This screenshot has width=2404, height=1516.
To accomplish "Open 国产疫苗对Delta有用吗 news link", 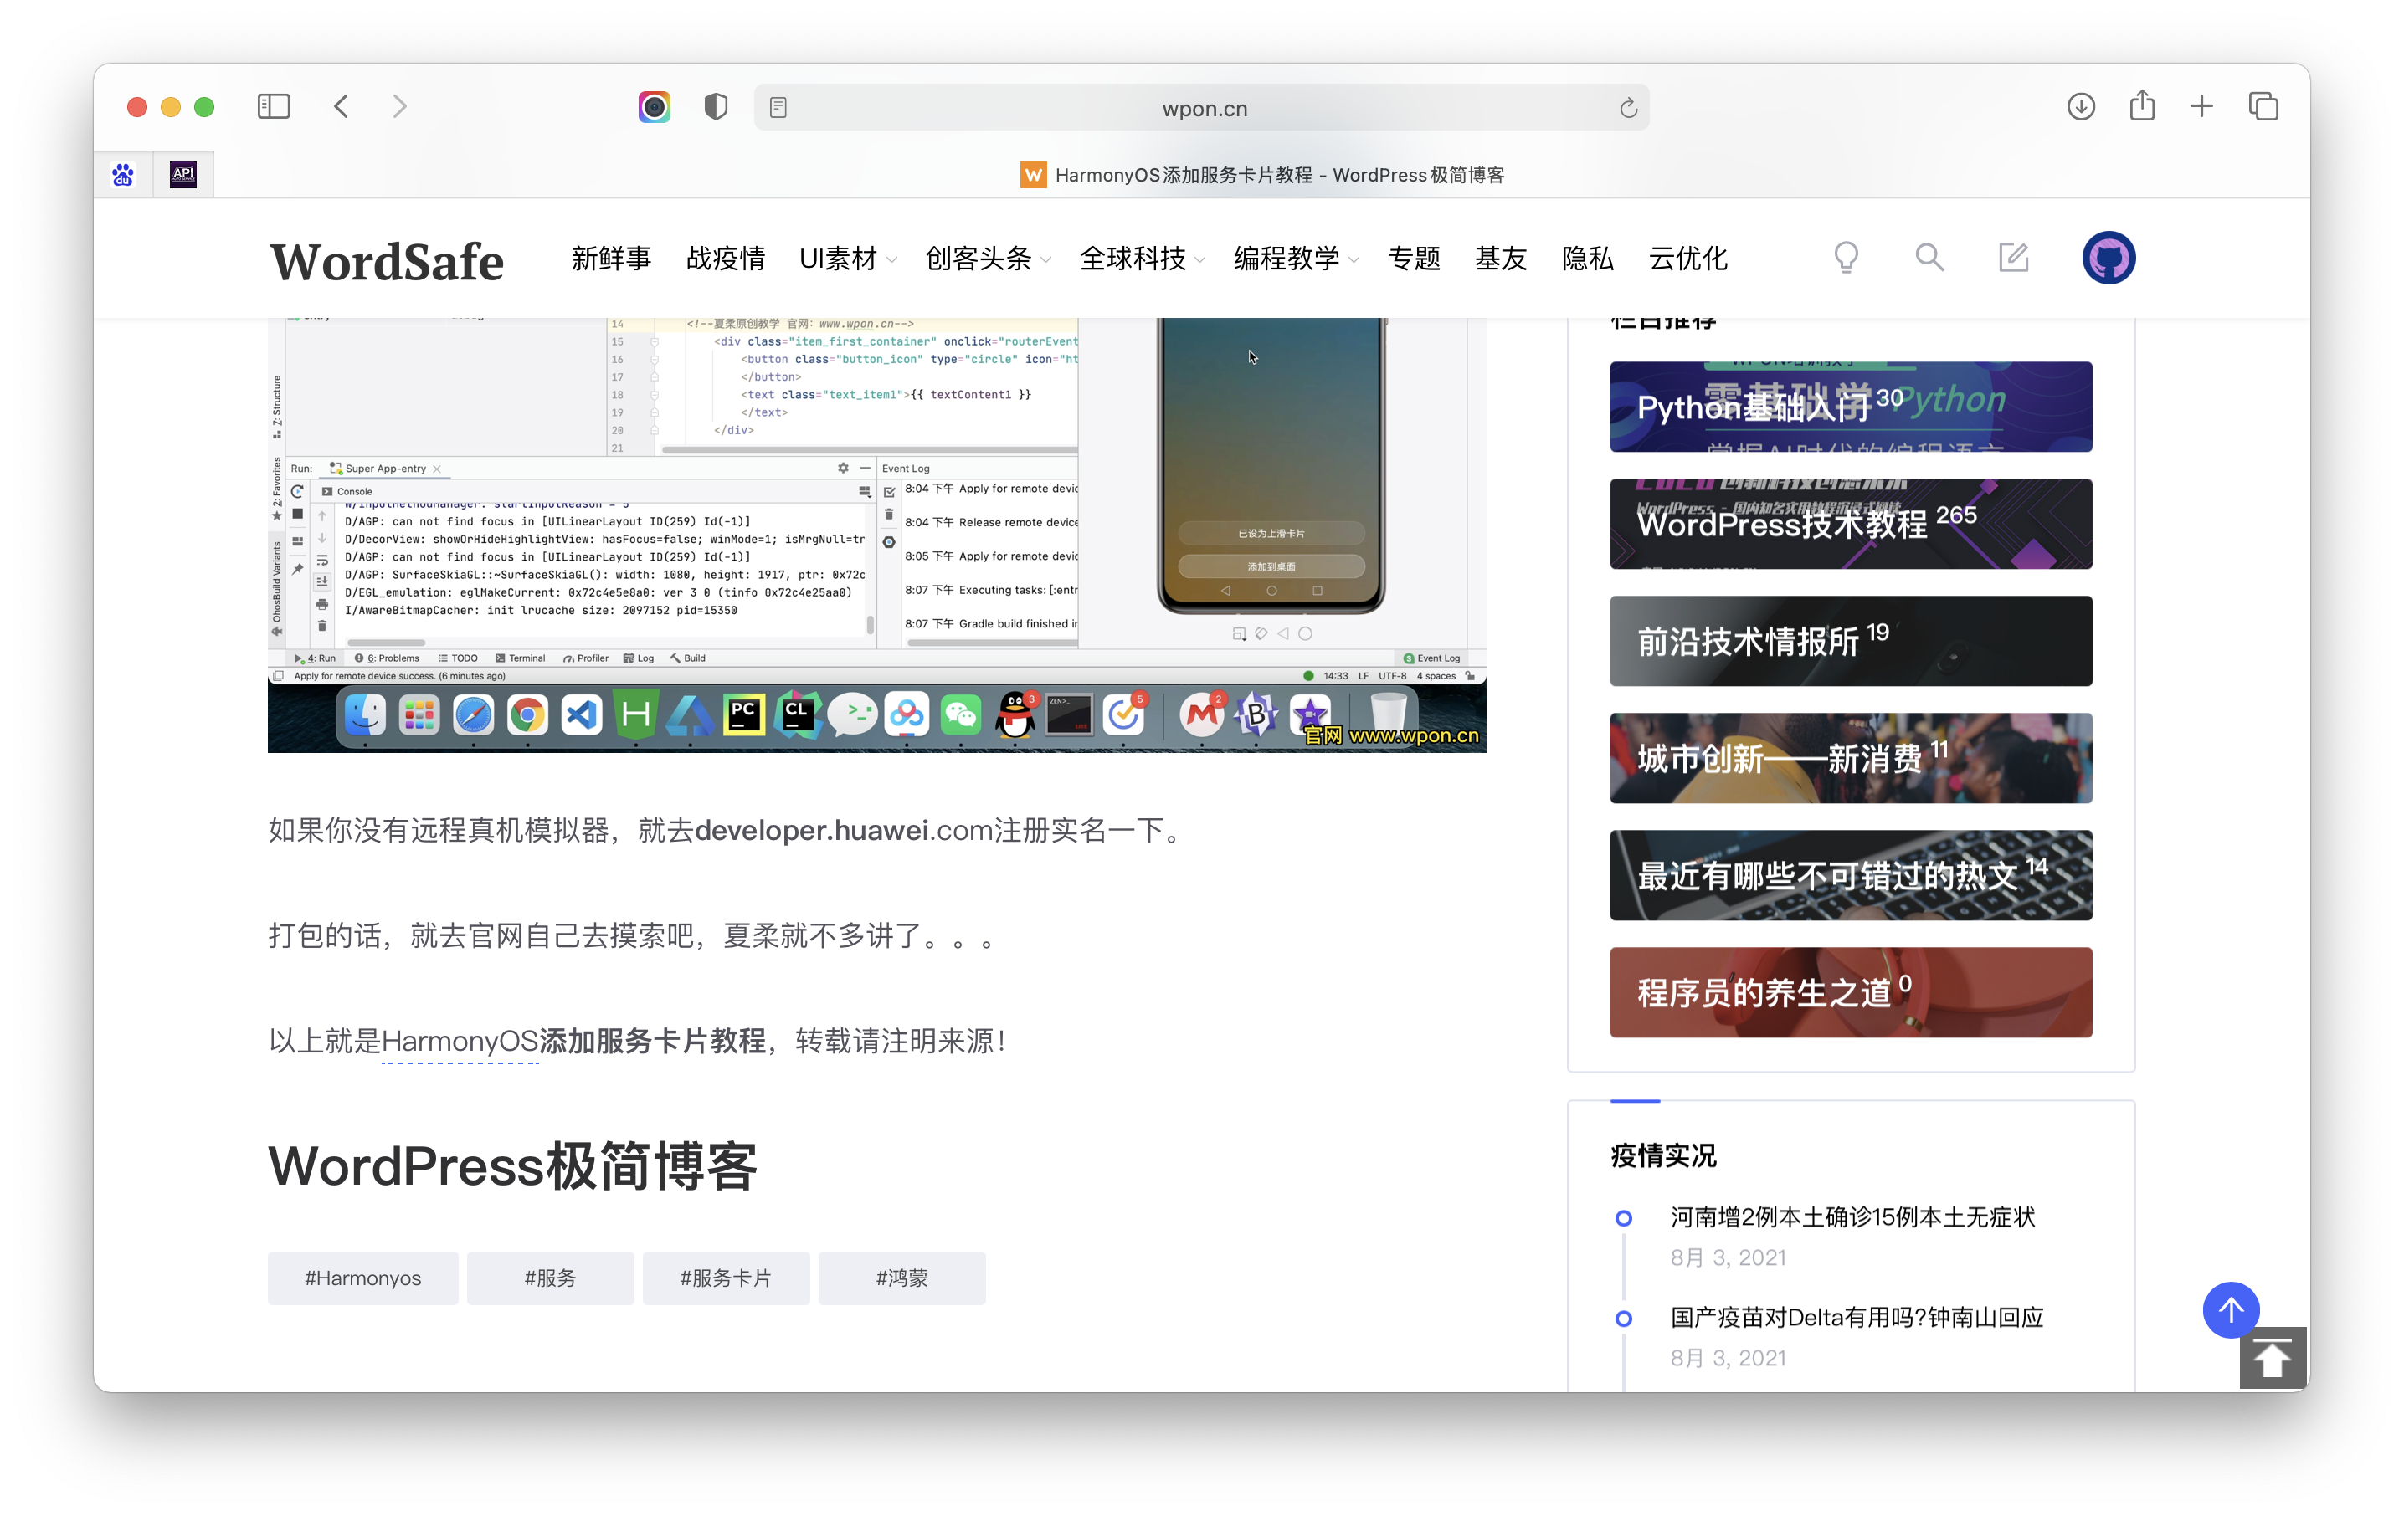I will point(1856,1318).
